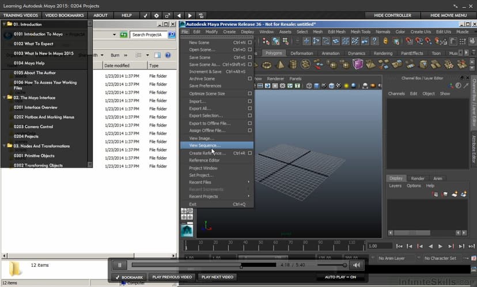
Task: Click the polygon torus shelf icon
Action: [267, 64]
